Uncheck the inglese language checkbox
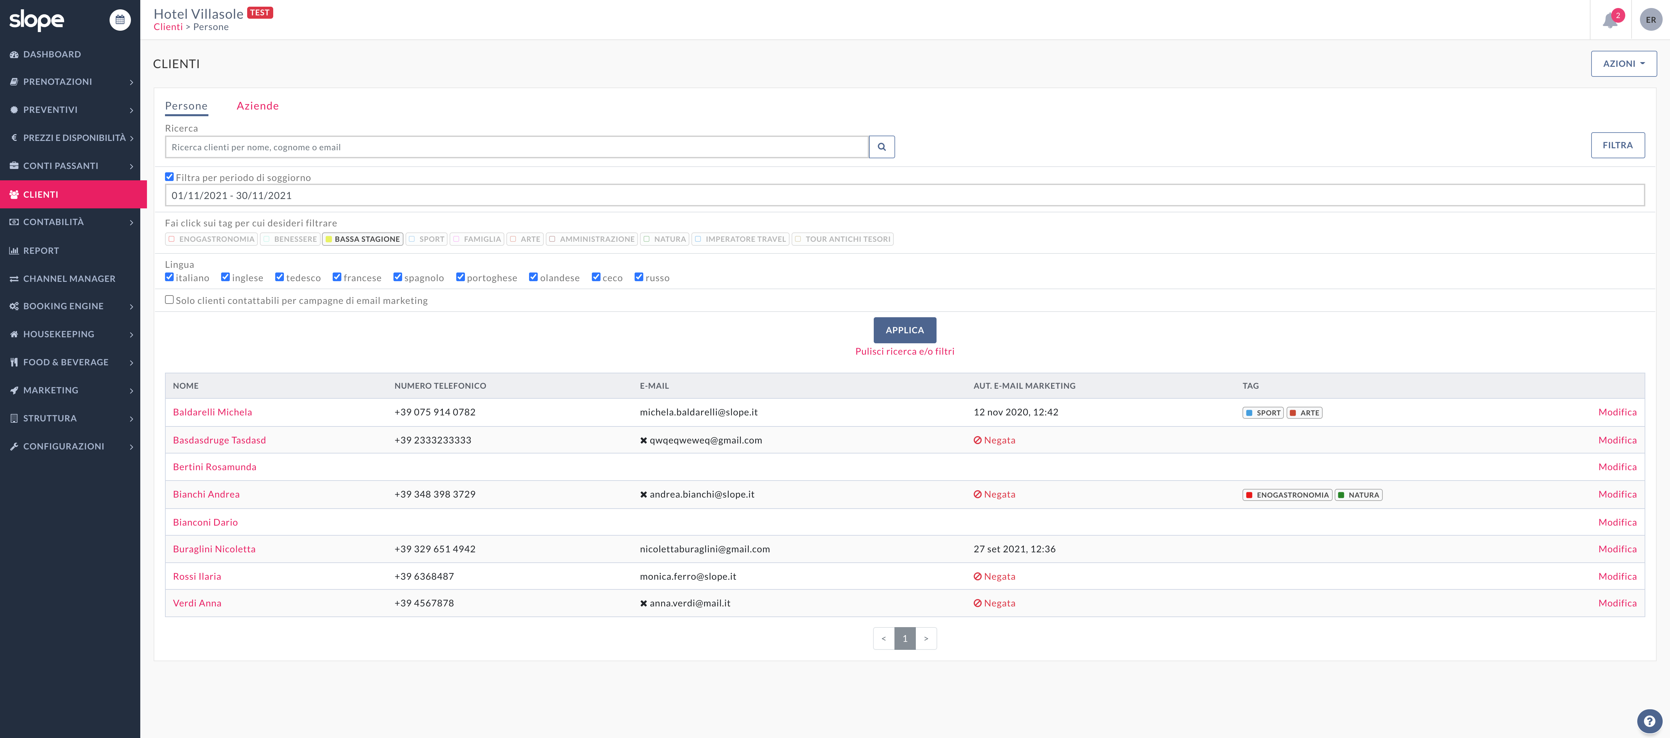The image size is (1670, 738). point(225,277)
